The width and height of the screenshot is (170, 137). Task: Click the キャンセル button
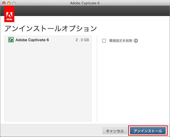point(115,131)
